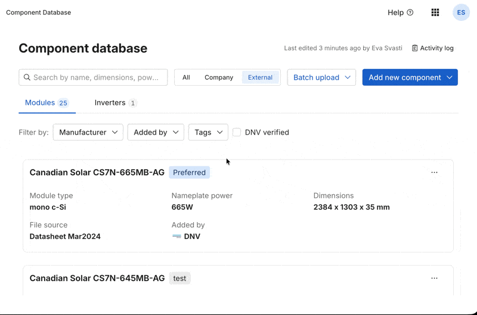This screenshot has width=477, height=315.
Task: Click the Inverters count badge 1
Action: [x=132, y=103]
